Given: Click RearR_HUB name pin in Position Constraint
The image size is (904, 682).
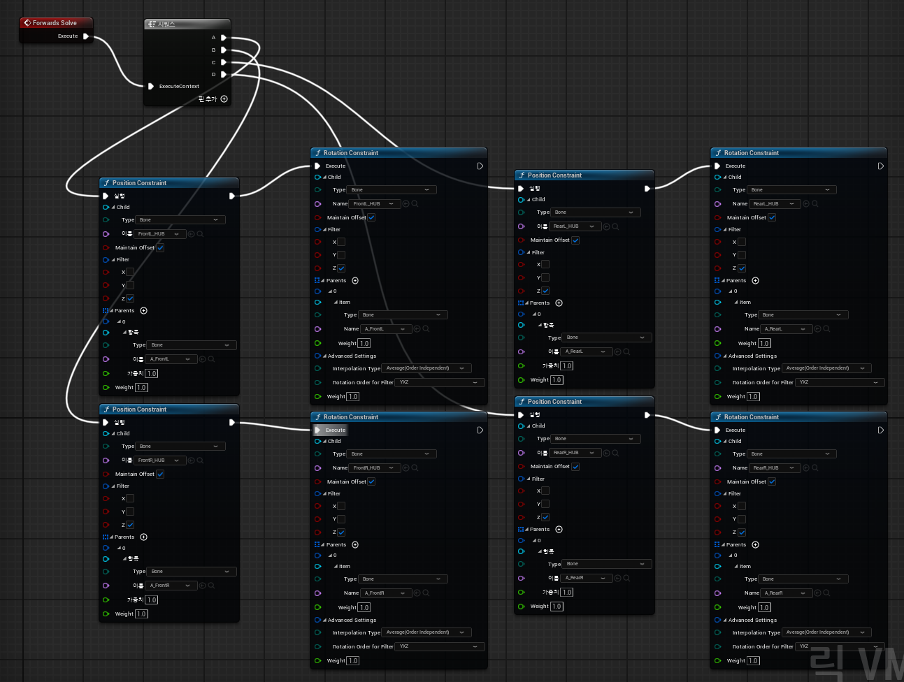Looking at the screenshot, I should point(521,453).
